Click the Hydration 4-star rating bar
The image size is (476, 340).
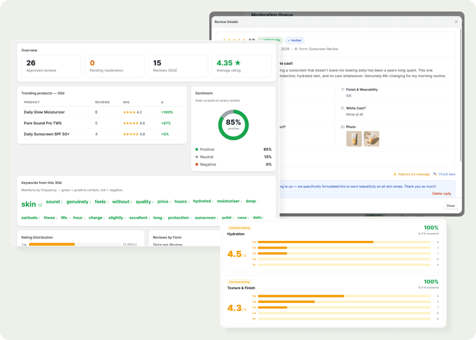click(344, 248)
